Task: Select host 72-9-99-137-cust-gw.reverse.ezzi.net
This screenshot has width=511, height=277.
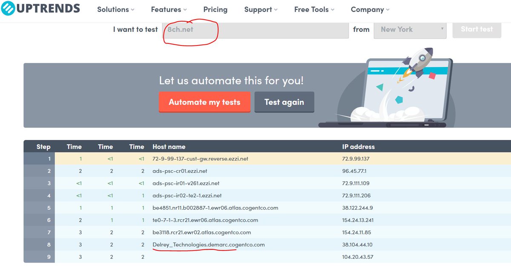Action: coord(200,159)
